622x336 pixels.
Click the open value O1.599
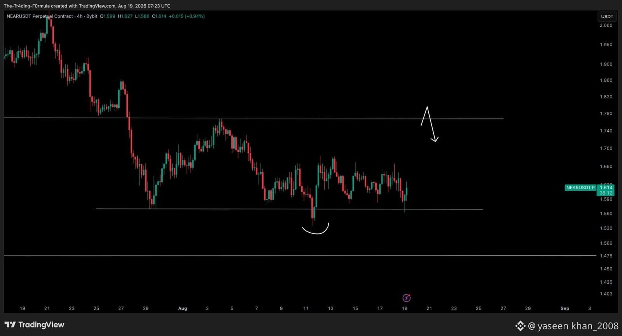click(x=108, y=16)
